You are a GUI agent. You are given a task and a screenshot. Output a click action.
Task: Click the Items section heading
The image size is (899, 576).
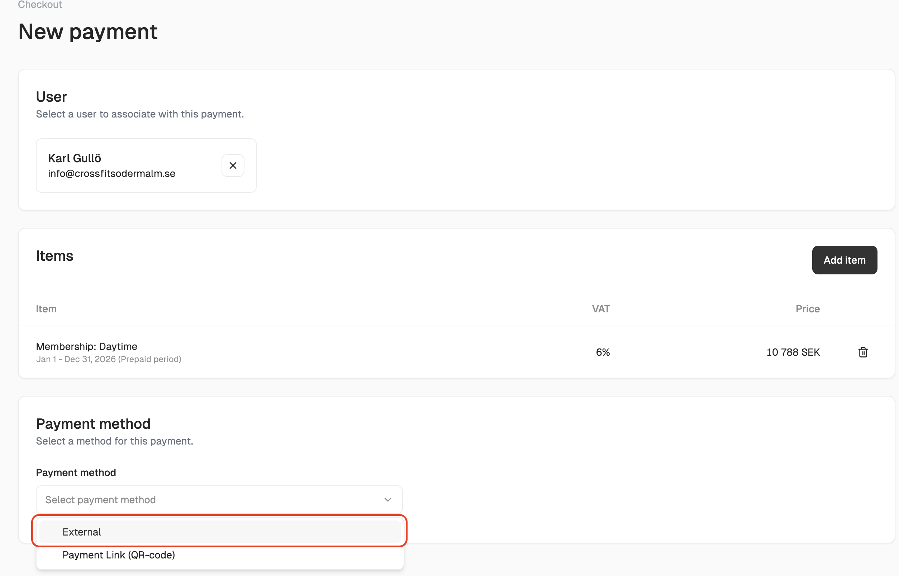[54, 256]
